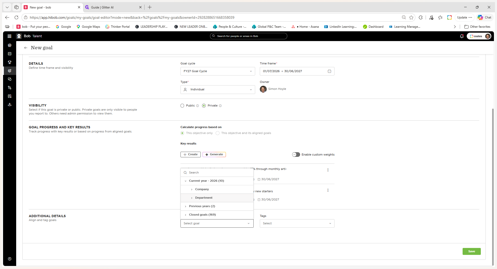Open the three-dot menu for new starters result

click(328, 190)
